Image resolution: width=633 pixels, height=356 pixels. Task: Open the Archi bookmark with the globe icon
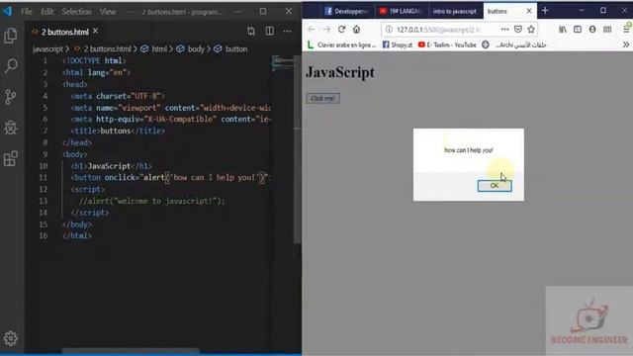tap(514, 44)
